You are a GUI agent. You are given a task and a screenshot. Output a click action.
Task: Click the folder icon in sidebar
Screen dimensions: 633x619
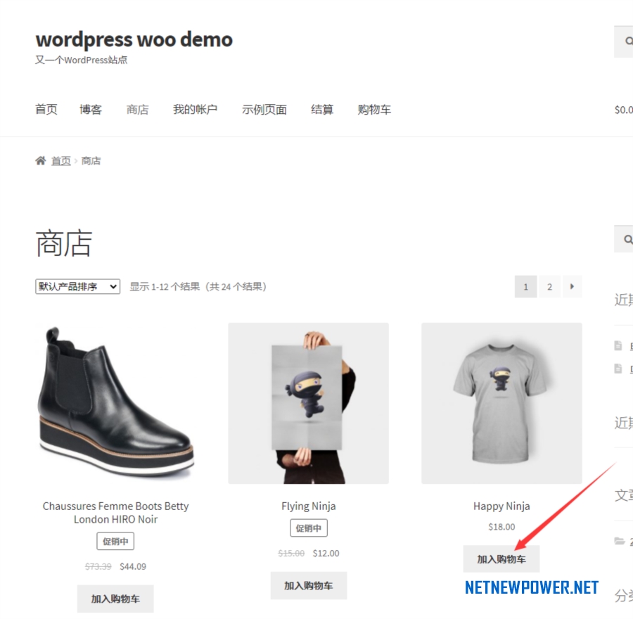[x=619, y=541]
